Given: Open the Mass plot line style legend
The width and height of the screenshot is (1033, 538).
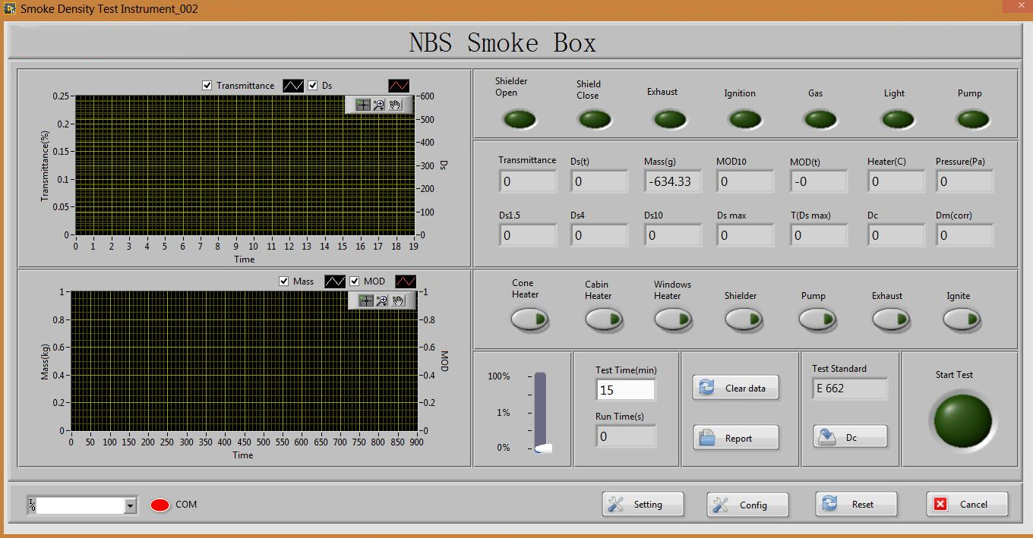Looking at the screenshot, I should click(335, 282).
